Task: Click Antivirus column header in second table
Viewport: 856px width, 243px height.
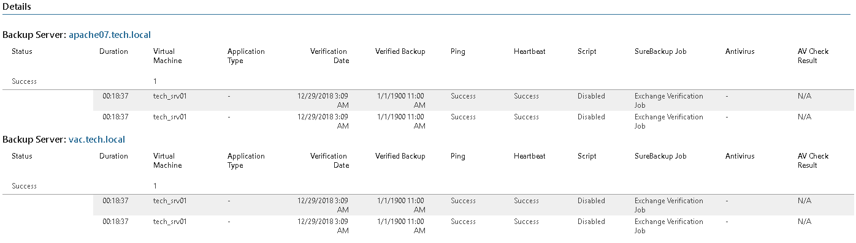Action: pyautogui.click(x=739, y=156)
